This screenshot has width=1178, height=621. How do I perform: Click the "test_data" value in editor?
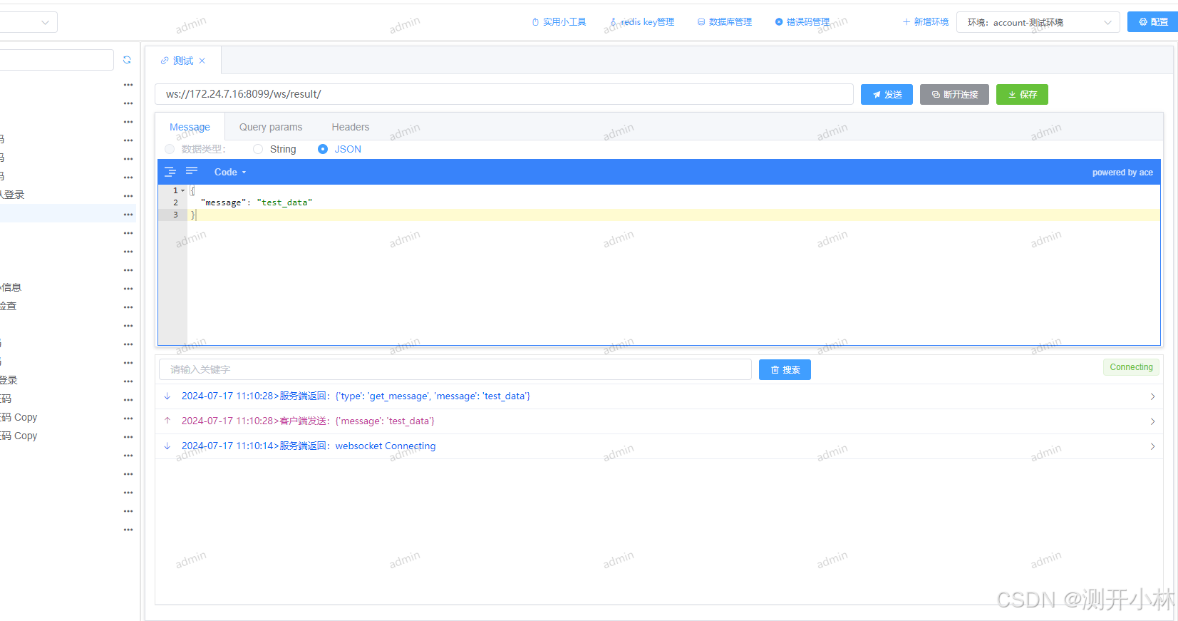click(x=284, y=202)
